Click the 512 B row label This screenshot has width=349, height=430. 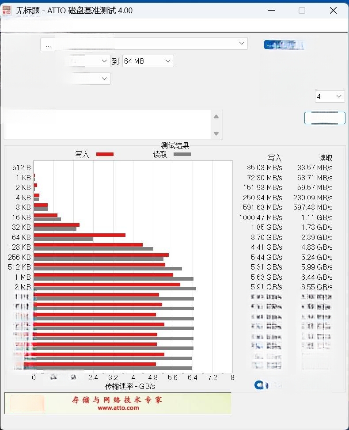coord(21,167)
